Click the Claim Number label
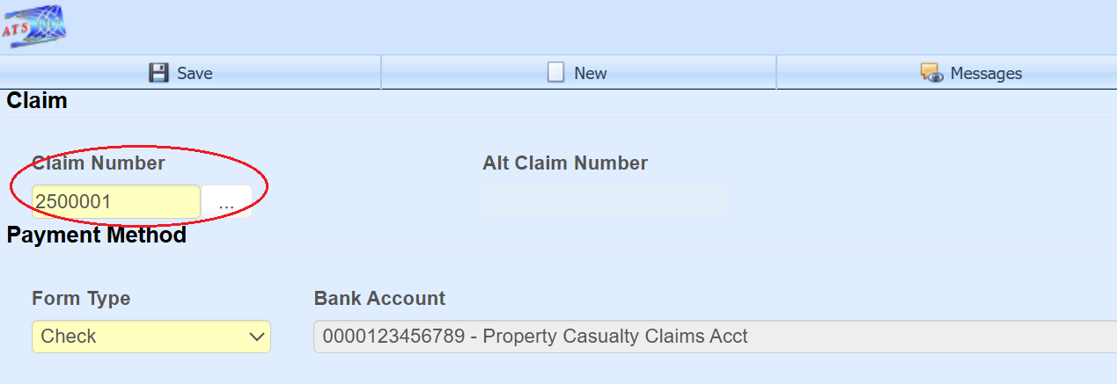 pyautogui.click(x=99, y=163)
